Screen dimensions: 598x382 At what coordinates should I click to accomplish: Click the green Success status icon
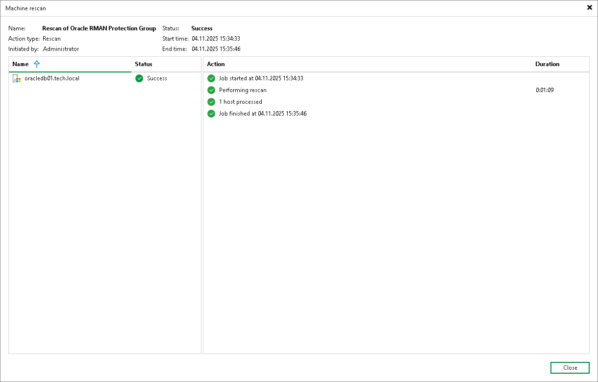pyautogui.click(x=139, y=78)
